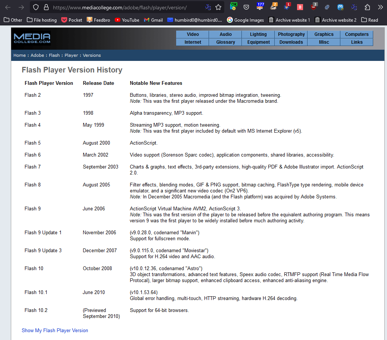This screenshot has width=387, height=340.
Task: Click the Adobe breadcrumb link
Action: (37, 55)
